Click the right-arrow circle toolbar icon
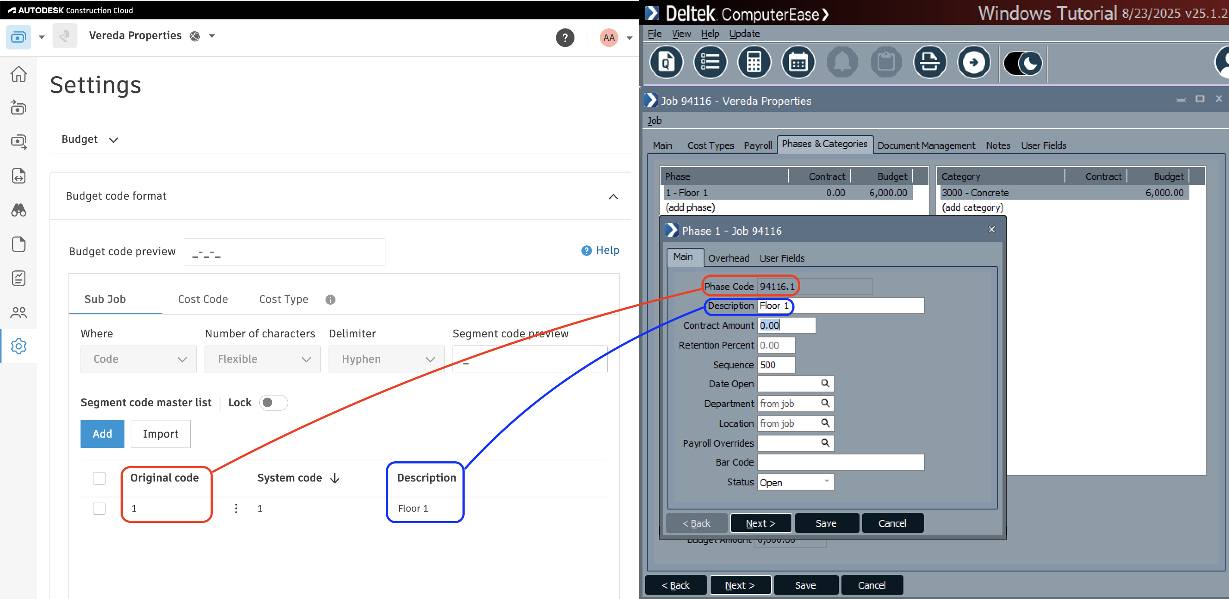 coord(974,62)
